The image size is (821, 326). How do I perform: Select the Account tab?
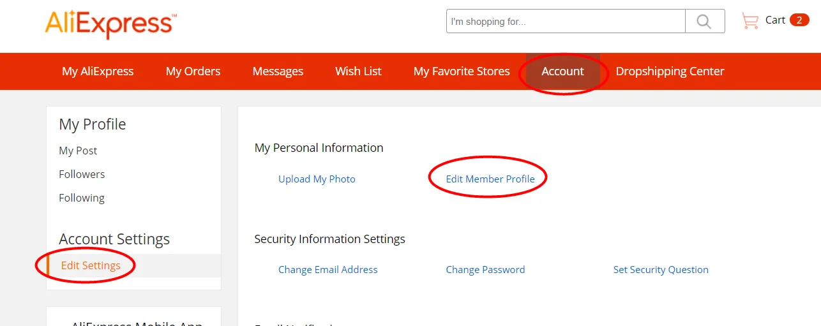(x=562, y=71)
